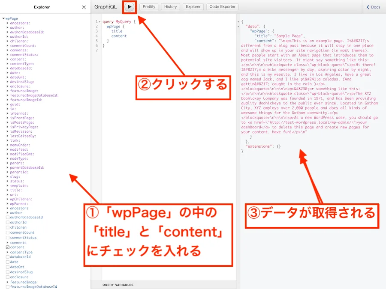386x289 pixels.
Task: Check the enclosure field checkbox
Action: 8,277
